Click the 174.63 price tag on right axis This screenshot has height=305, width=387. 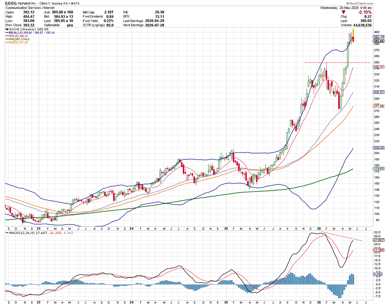[378, 168]
